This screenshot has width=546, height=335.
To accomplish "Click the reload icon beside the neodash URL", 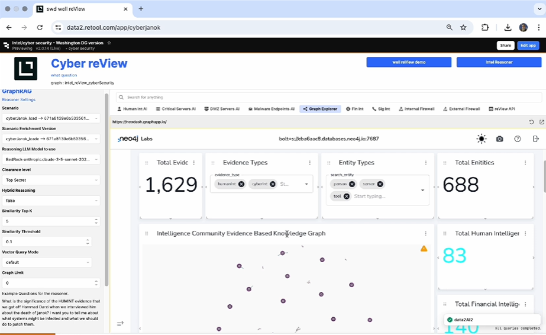I will tap(532, 122).
